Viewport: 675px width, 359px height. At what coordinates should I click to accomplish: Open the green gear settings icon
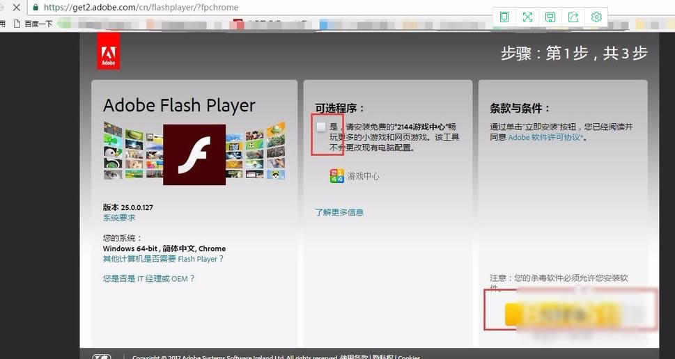596,17
